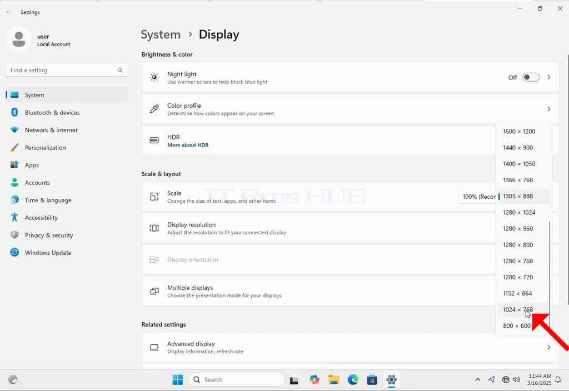Open Microsoft Store from the taskbar
This screenshot has height=391, width=569.
click(372, 380)
